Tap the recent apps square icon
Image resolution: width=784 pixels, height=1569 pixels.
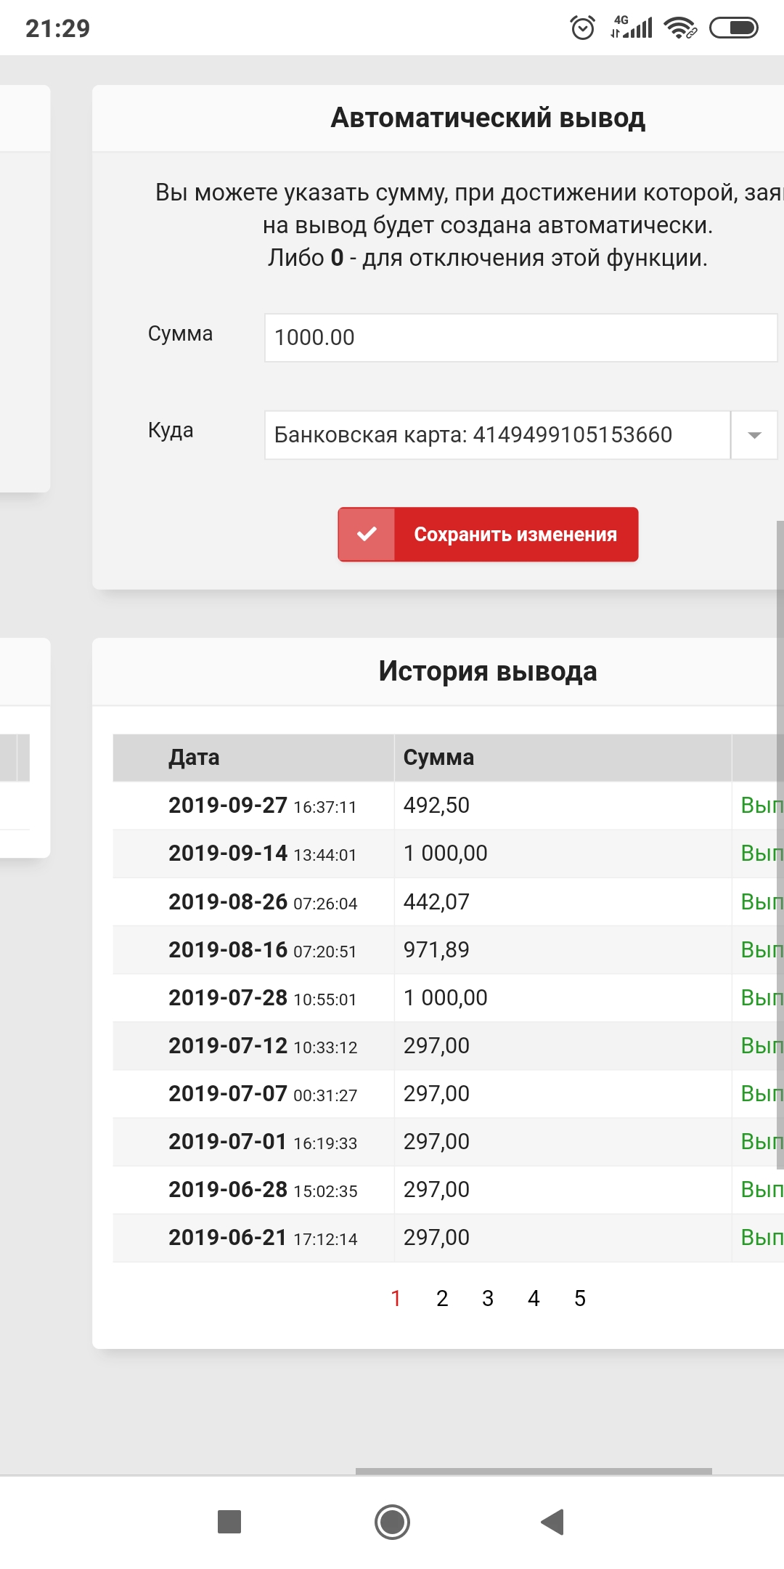tap(229, 1522)
